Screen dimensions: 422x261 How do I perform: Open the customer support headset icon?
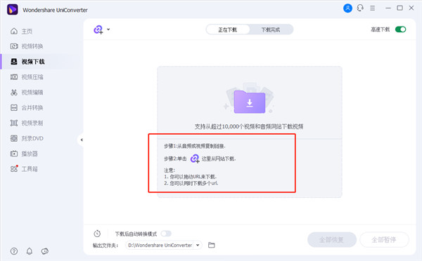click(x=360, y=8)
